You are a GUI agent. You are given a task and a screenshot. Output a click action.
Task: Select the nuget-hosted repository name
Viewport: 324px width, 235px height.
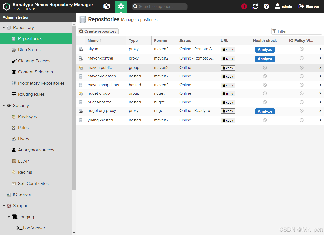coord(99,102)
